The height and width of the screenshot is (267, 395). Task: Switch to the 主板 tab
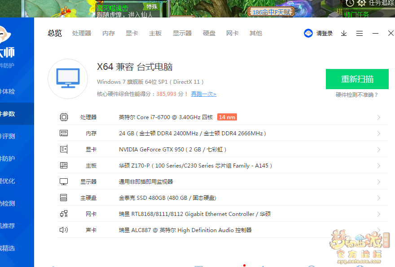pos(155,33)
